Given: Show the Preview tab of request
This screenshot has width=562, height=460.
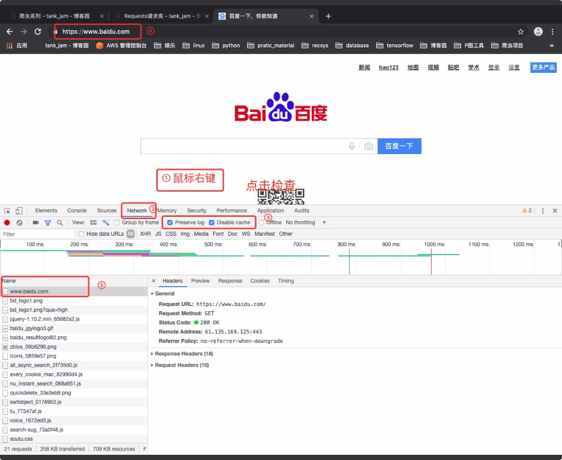Looking at the screenshot, I should [200, 280].
